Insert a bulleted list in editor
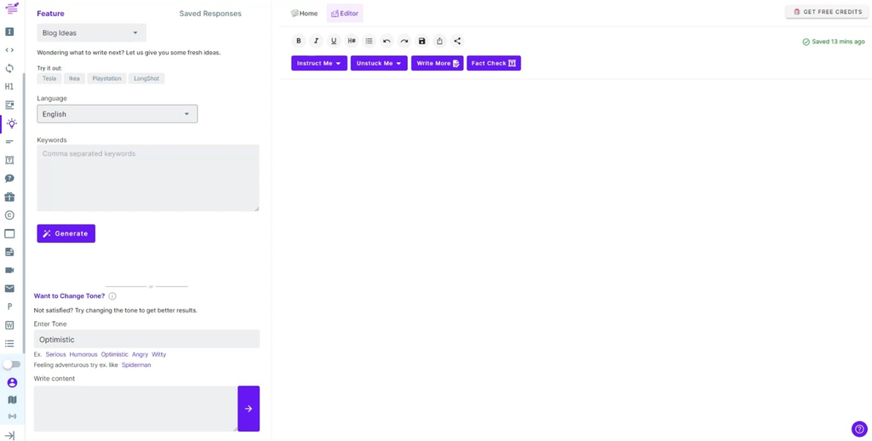 click(369, 41)
